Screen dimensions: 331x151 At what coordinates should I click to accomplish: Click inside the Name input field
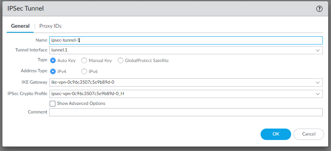186,40
